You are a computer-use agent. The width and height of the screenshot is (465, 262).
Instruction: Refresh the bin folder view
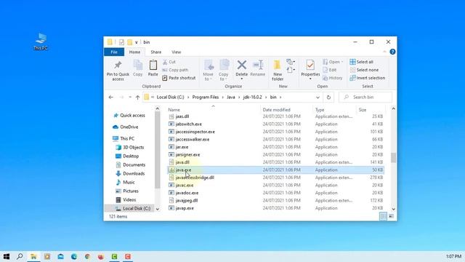[328, 97]
